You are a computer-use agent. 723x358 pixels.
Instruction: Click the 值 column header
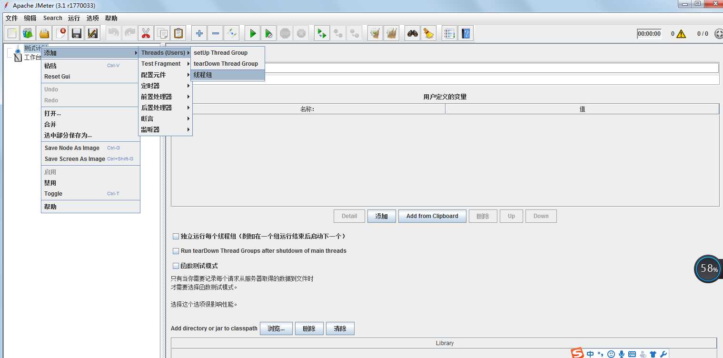click(582, 109)
